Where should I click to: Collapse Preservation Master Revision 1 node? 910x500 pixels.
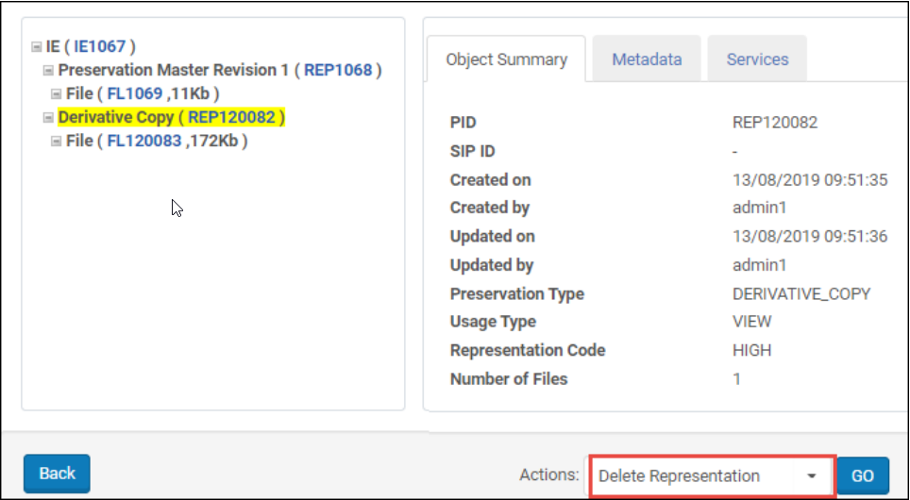click(x=48, y=71)
